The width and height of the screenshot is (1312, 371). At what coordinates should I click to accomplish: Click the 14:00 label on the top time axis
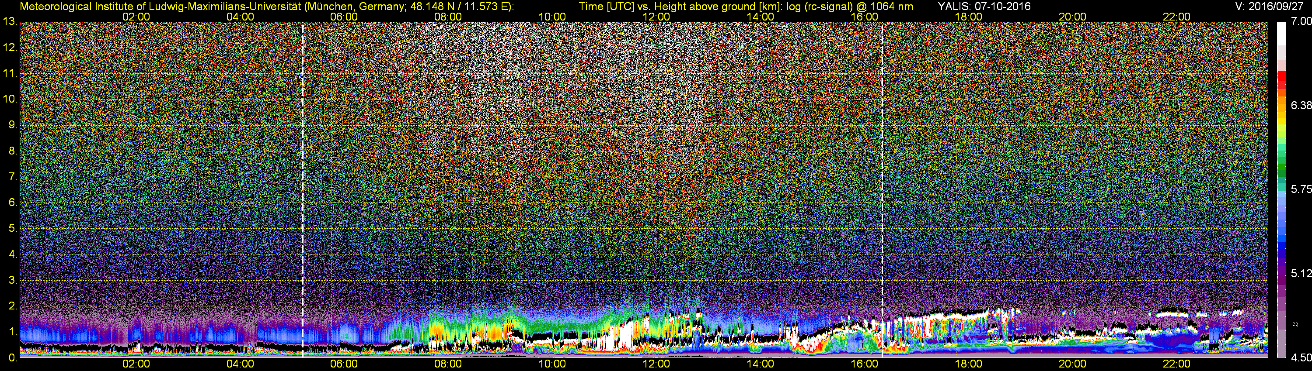(761, 17)
